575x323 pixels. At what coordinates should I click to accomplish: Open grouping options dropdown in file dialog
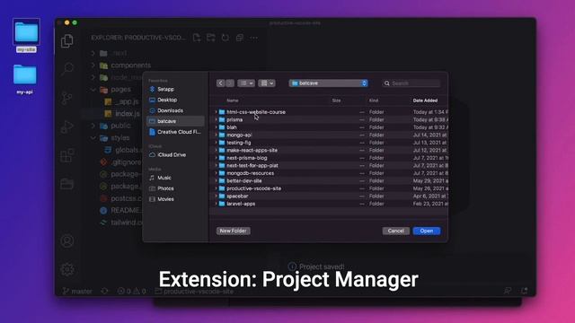pyautogui.click(x=267, y=83)
